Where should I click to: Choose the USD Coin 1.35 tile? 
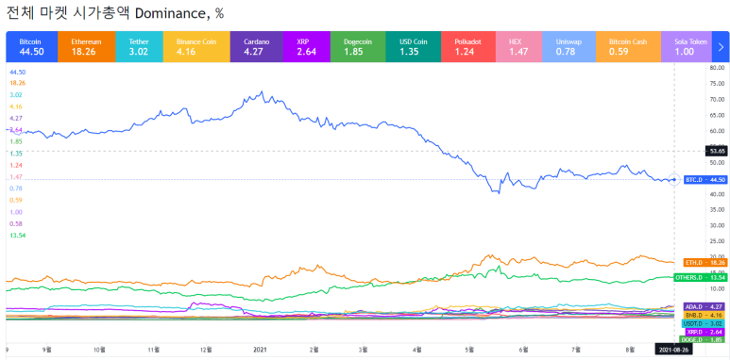point(413,47)
